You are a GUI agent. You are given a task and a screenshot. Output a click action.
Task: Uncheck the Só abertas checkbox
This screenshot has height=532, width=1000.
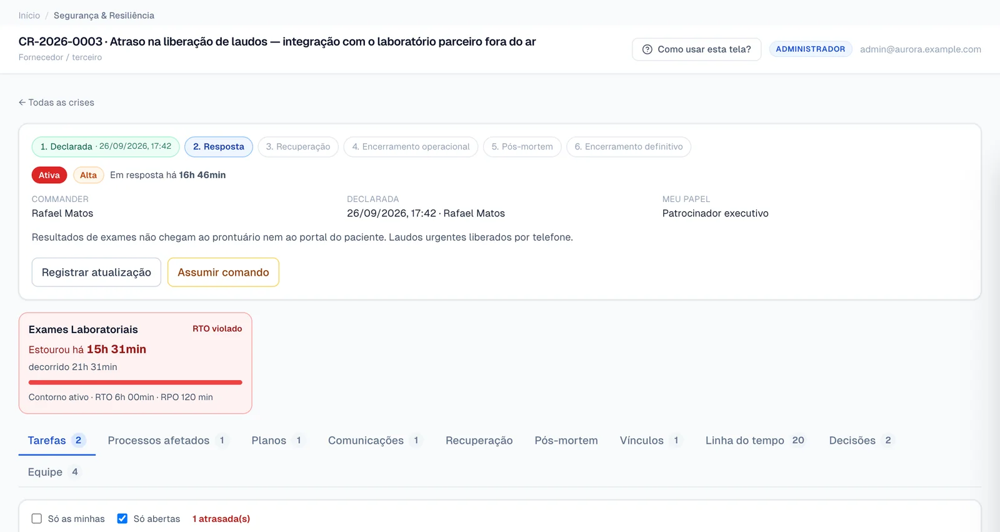coord(122,519)
